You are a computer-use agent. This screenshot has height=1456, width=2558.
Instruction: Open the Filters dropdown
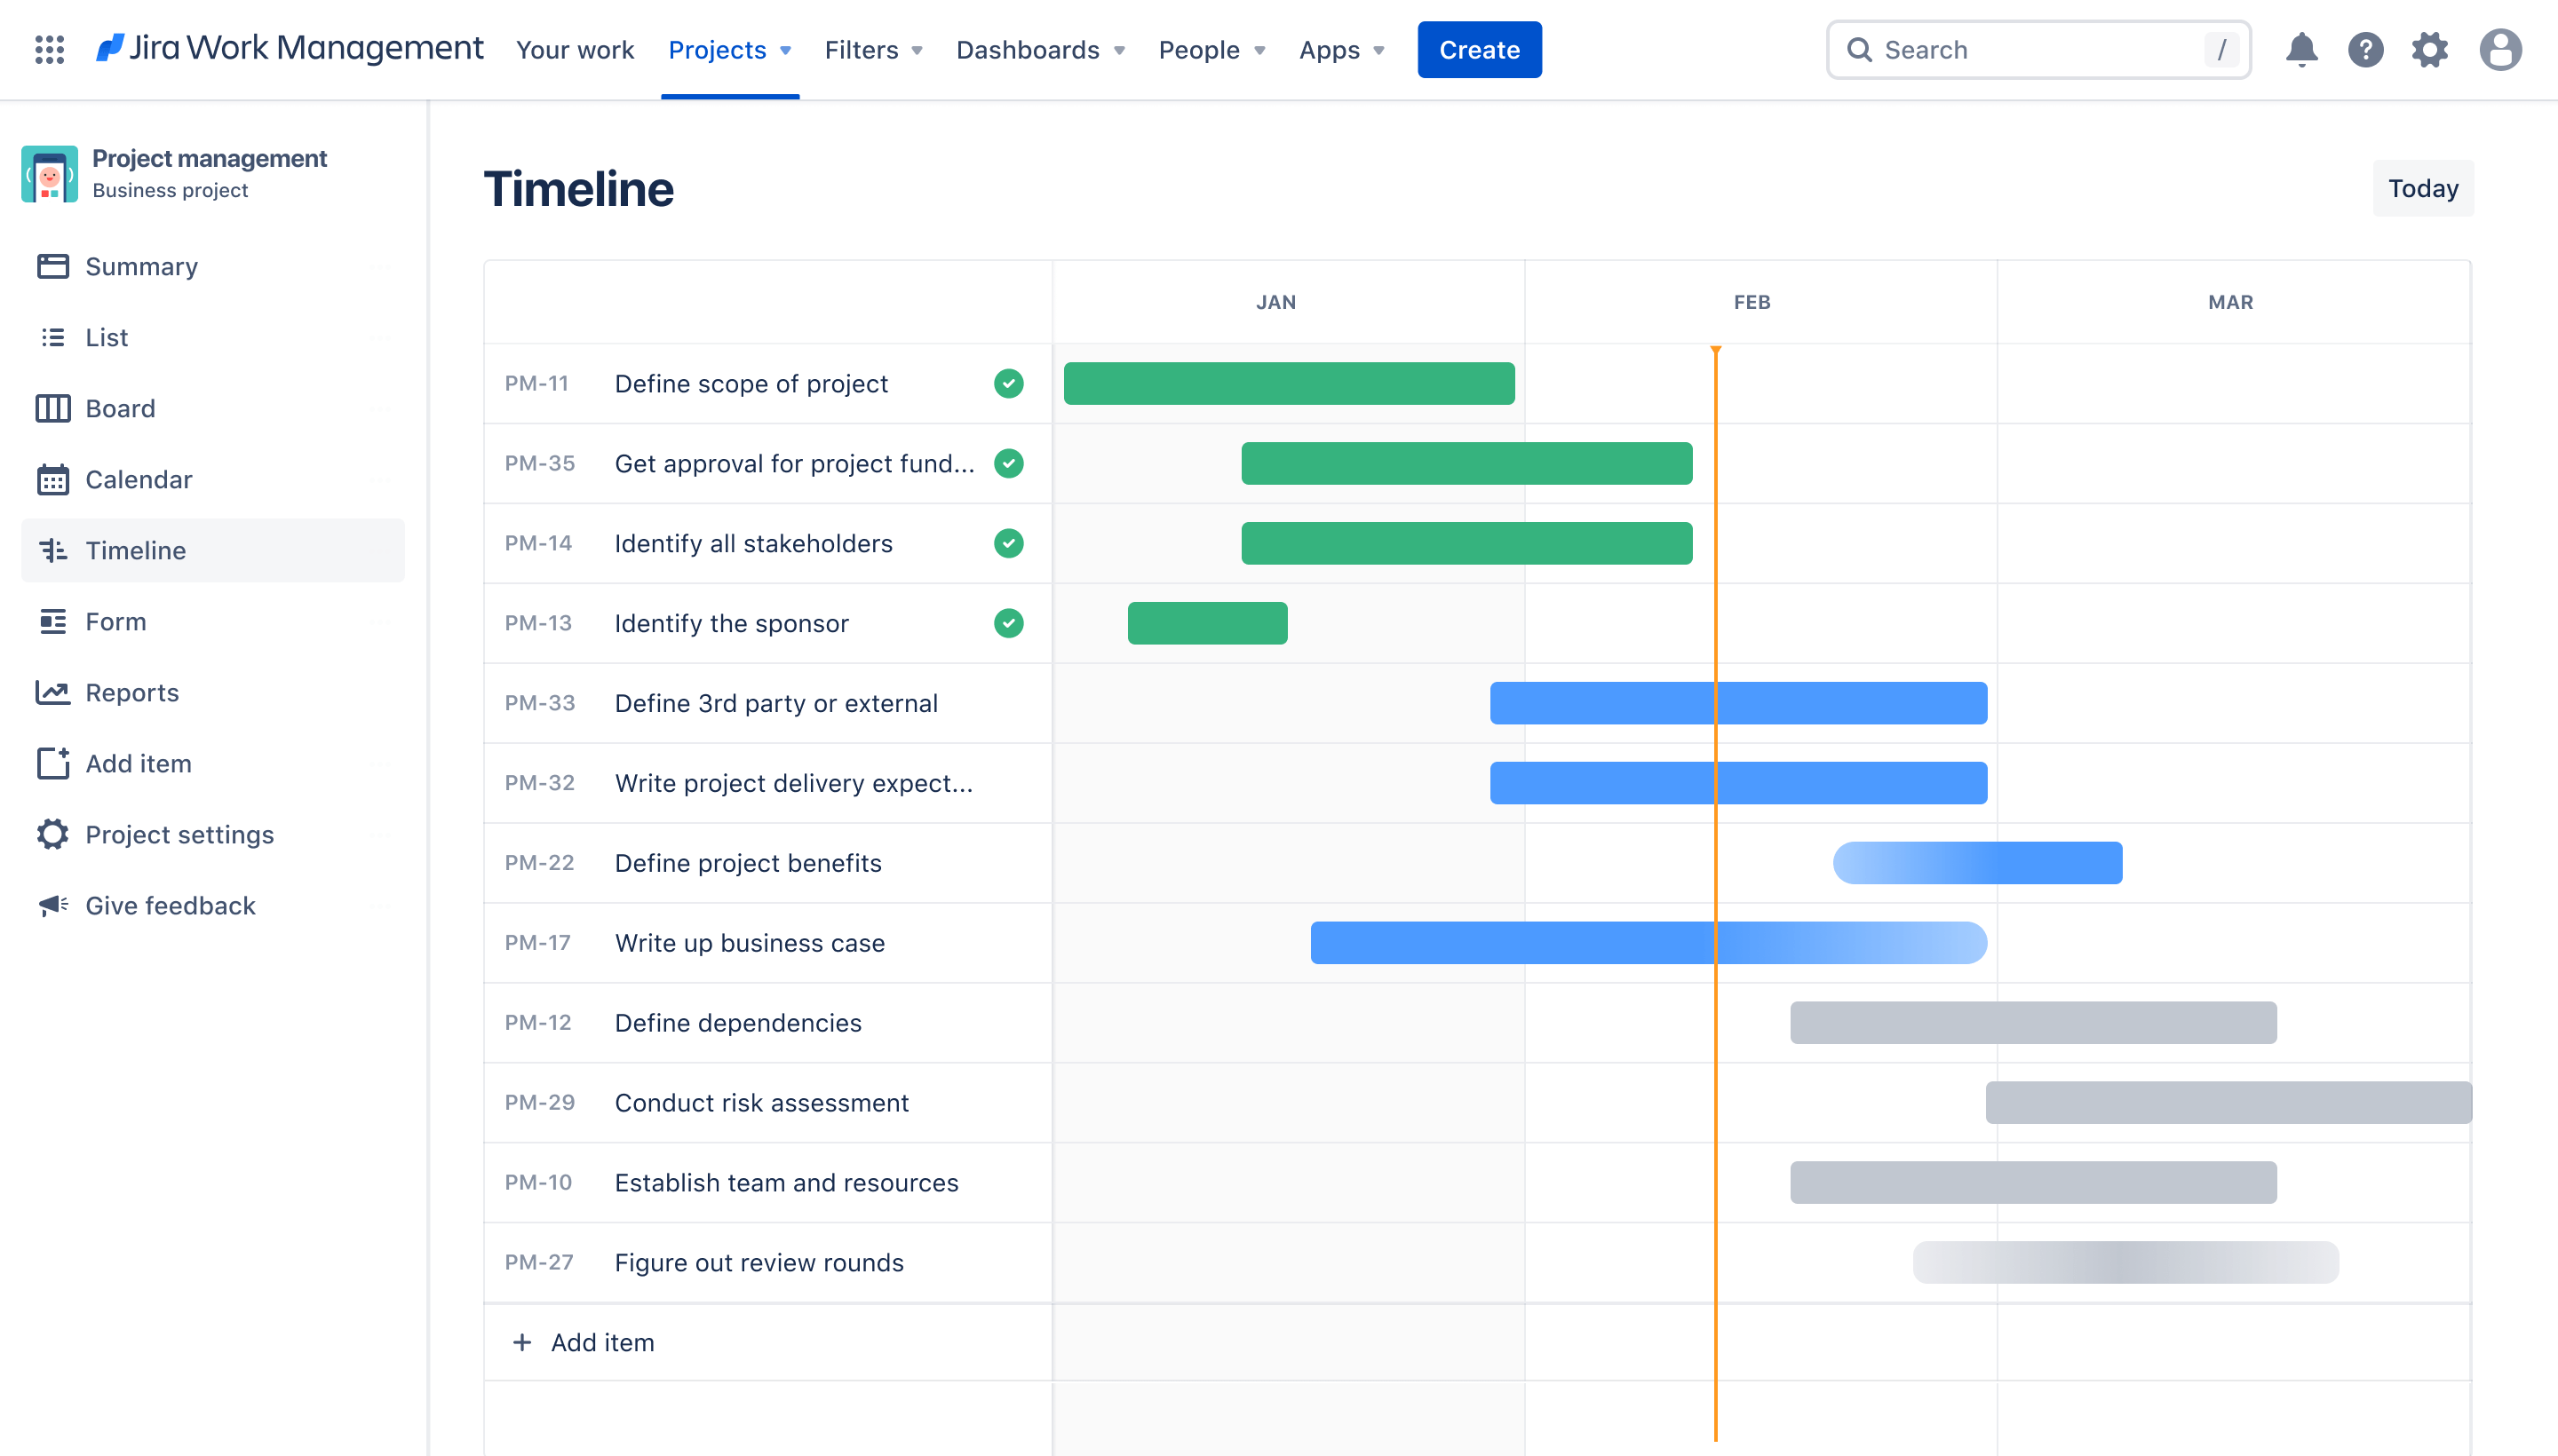click(871, 49)
